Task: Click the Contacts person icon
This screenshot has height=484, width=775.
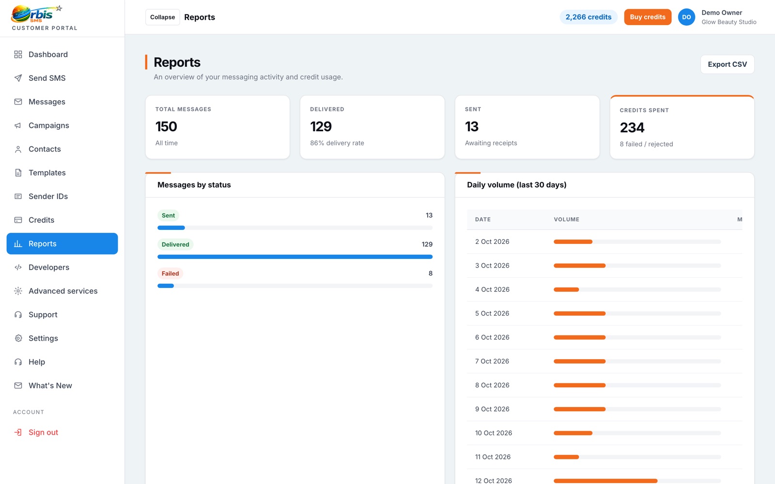Action: [x=18, y=149]
